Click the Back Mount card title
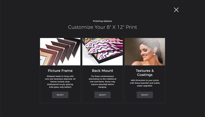Image resolution: width=205 pixels, height=117 pixels. [102, 71]
